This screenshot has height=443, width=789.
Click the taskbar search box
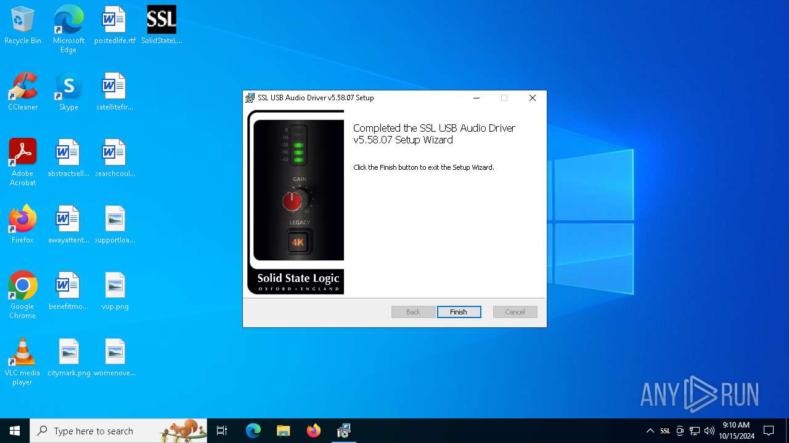tap(118, 431)
